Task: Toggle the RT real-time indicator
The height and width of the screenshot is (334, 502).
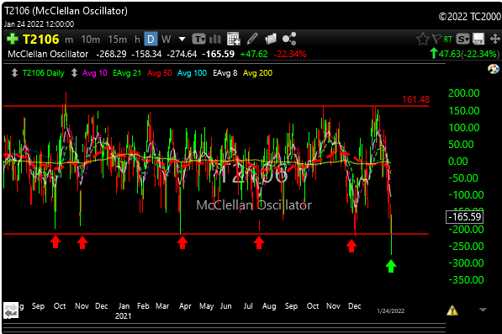Action: click(x=448, y=39)
